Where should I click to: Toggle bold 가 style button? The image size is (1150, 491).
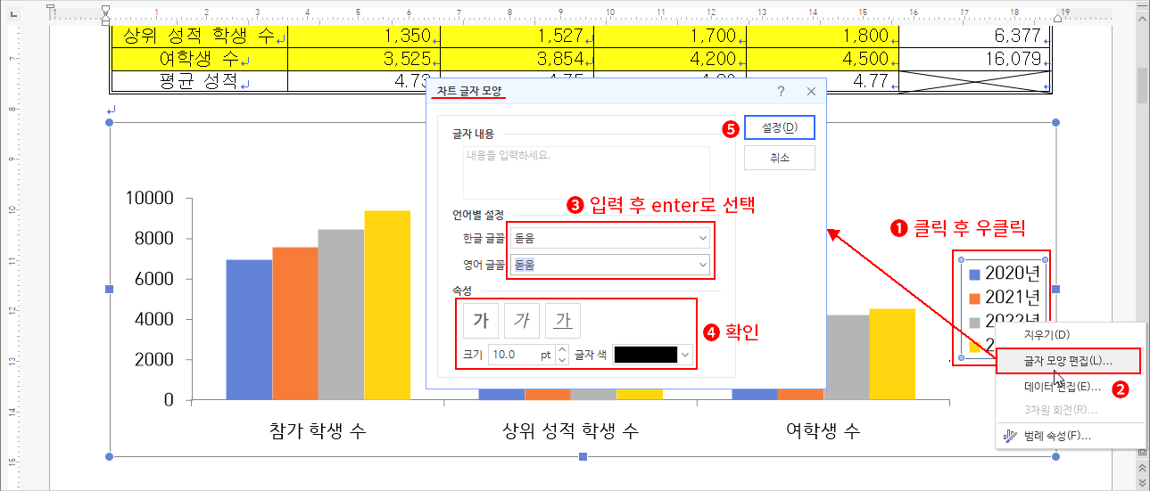click(480, 322)
